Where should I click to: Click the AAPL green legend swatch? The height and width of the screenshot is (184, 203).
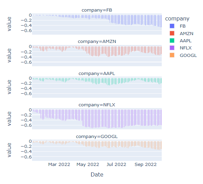172,41
